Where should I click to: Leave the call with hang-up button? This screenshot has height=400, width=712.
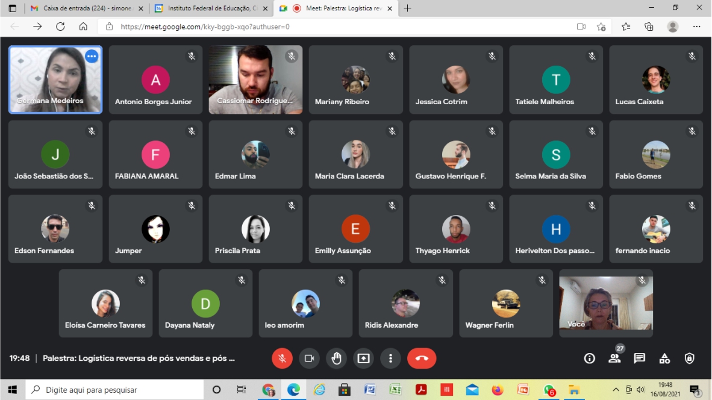point(422,358)
